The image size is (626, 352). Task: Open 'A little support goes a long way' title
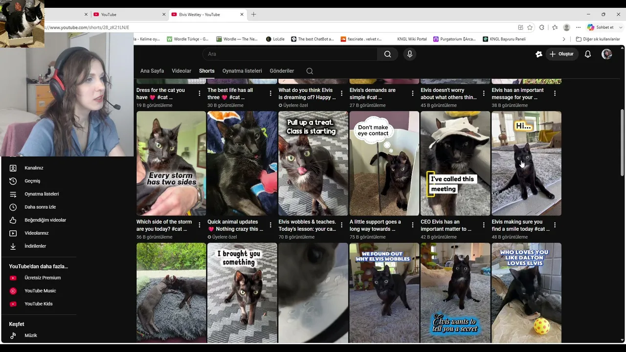(x=375, y=225)
